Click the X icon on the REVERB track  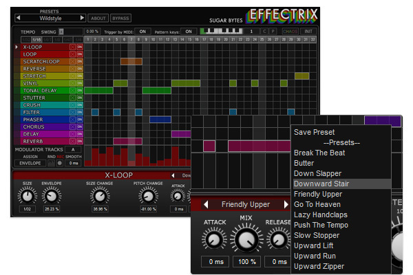coord(72,141)
